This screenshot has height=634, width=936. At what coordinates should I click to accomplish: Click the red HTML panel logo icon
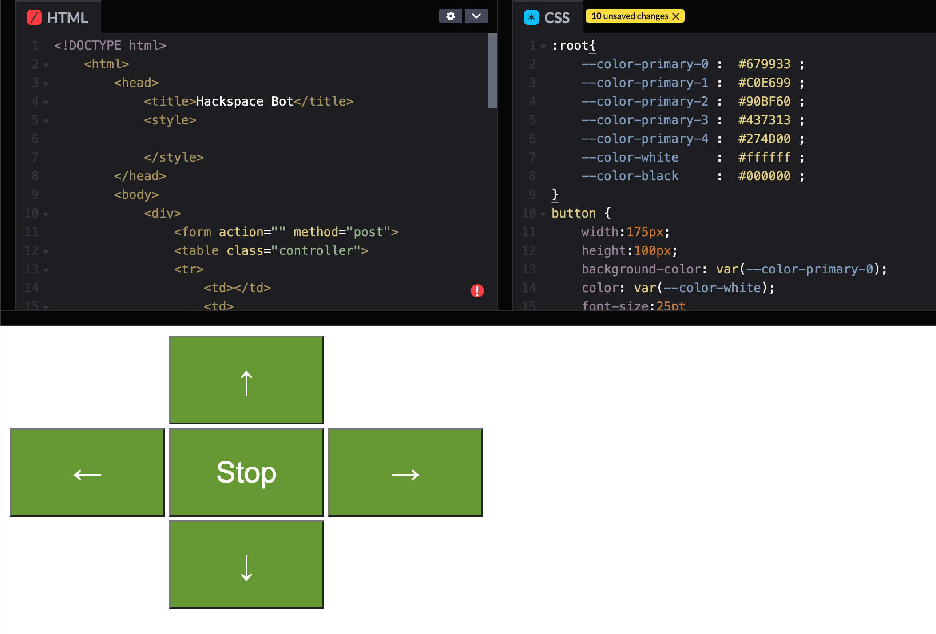point(35,18)
